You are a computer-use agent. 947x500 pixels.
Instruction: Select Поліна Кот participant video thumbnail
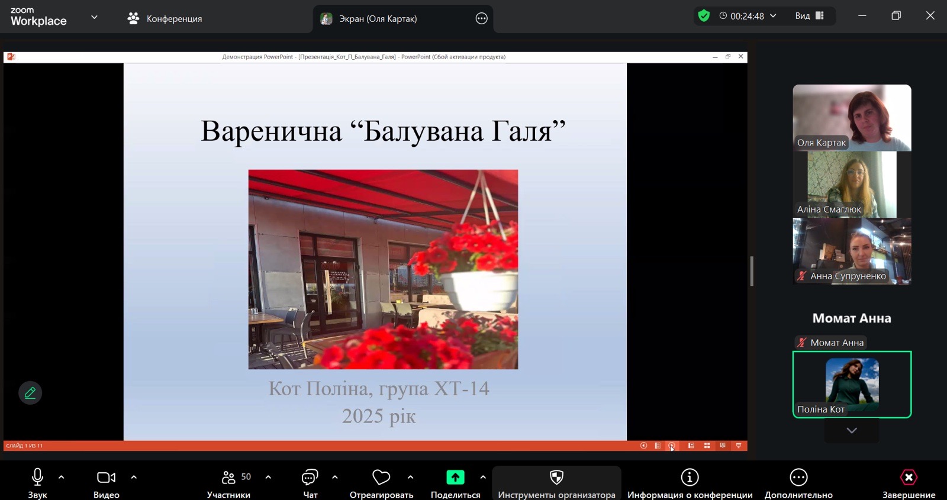click(852, 385)
